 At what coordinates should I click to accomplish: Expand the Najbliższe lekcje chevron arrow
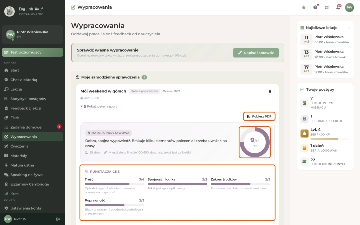point(349,28)
